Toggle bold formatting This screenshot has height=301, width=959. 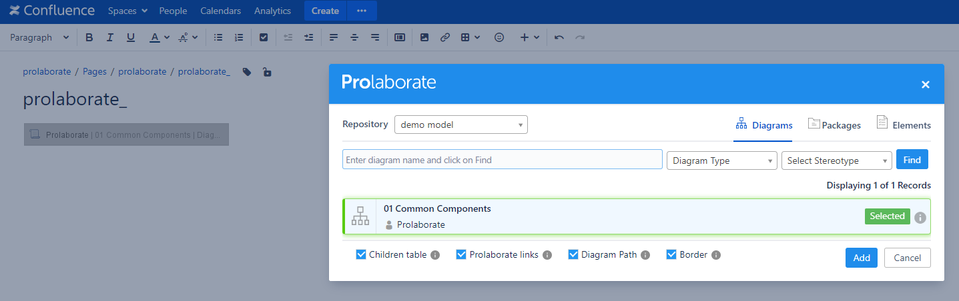click(x=89, y=37)
